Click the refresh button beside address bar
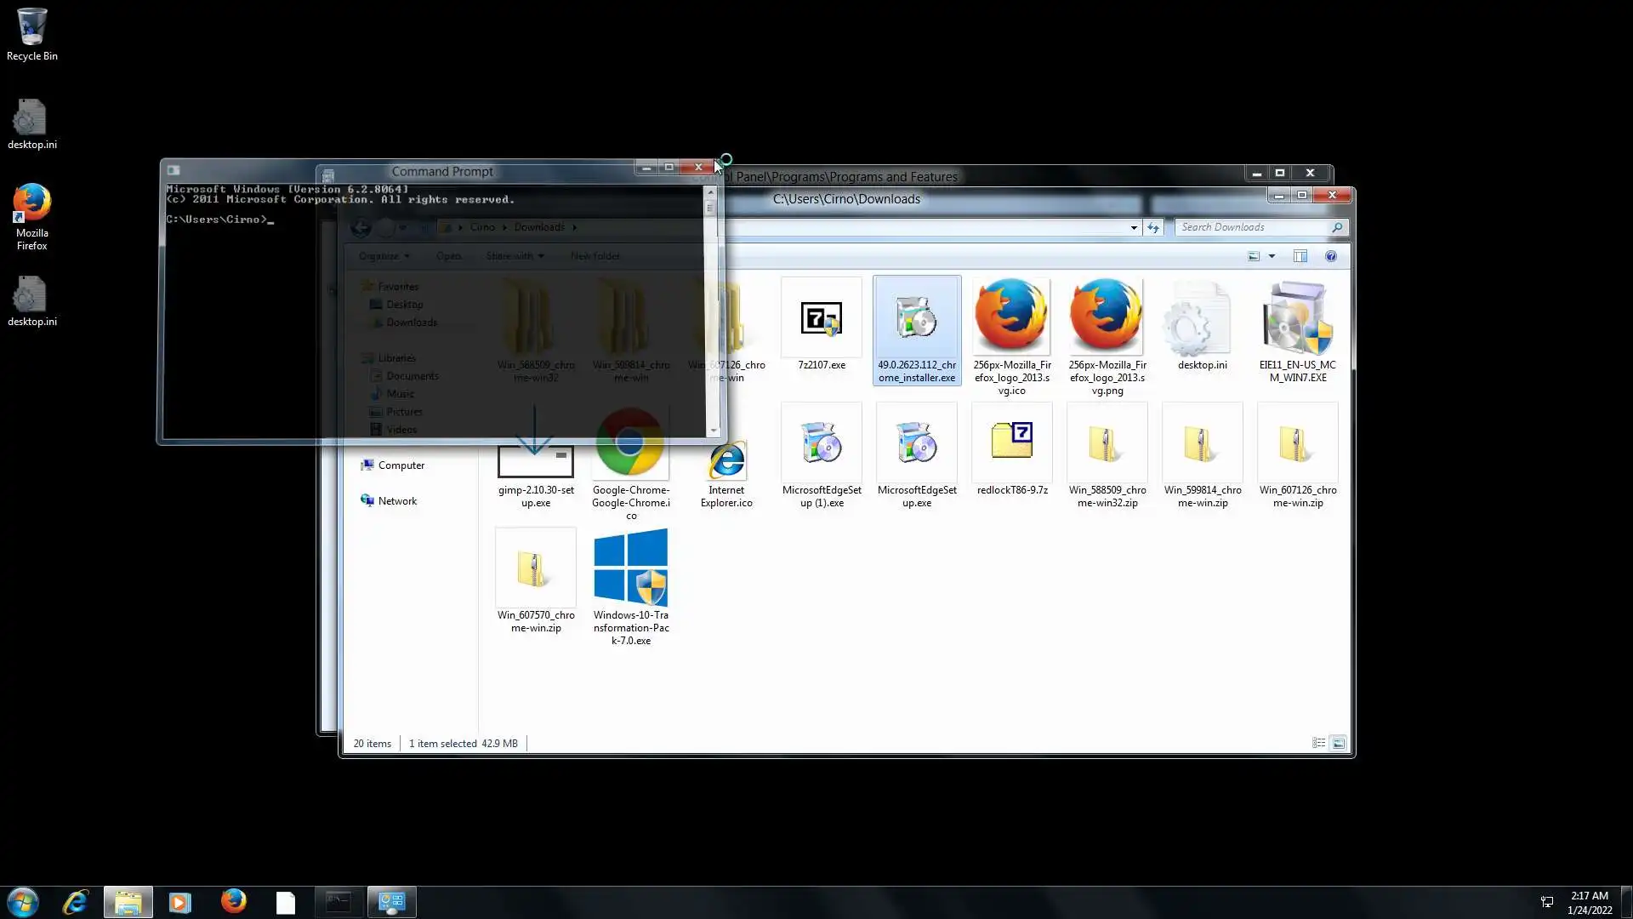The height and width of the screenshot is (919, 1633). pyautogui.click(x=1152, y=227)
